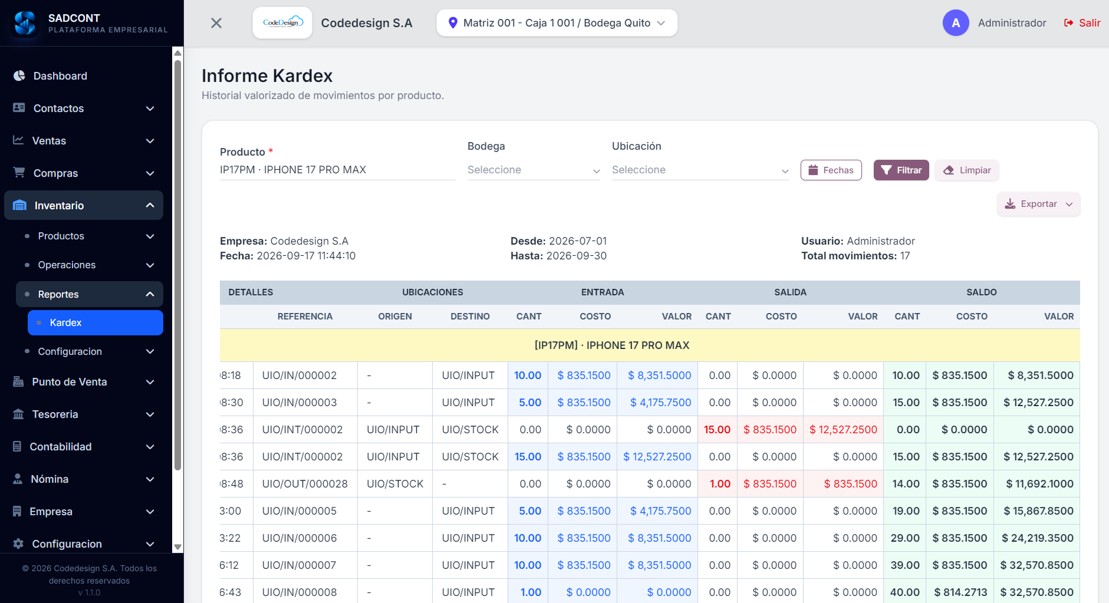Click saldo value $ 24,219.3500

[1037, 538]
